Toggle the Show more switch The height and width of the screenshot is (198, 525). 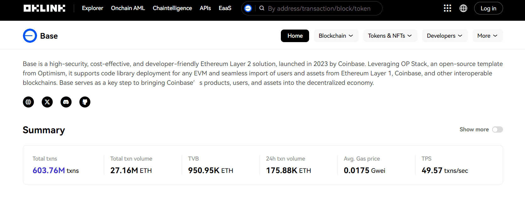coord(497,129)
